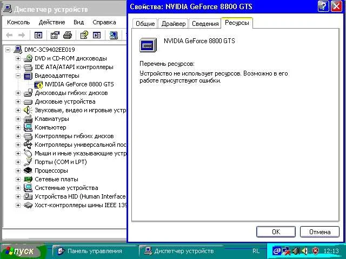Click the Print toolbar icon
Screen dimensions: 346x259
click(68, 35)
